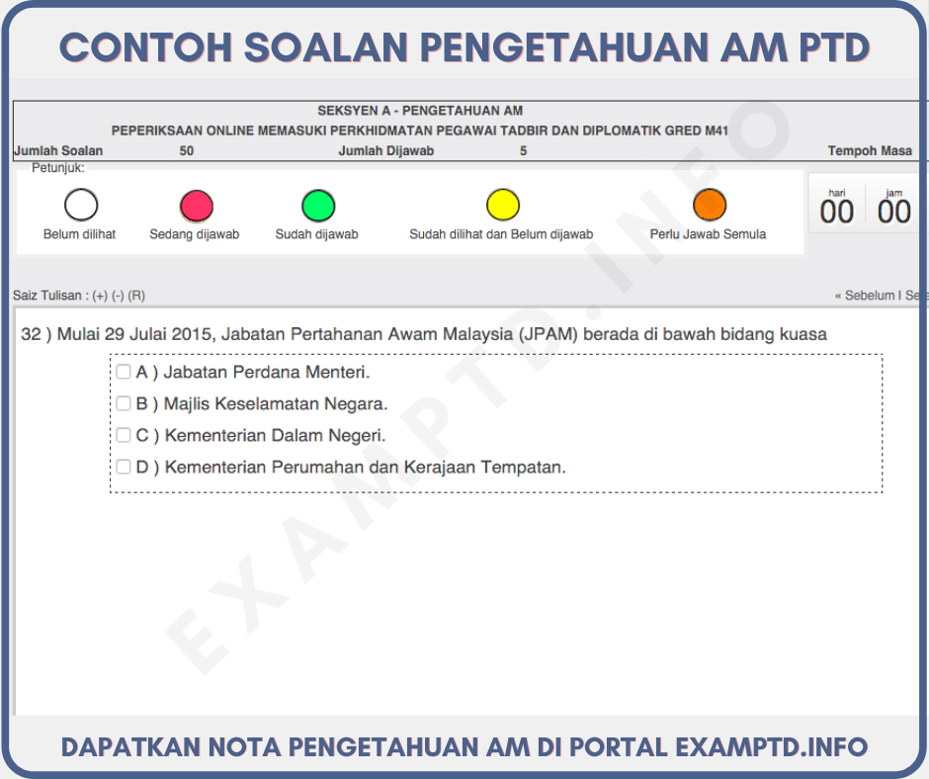The width and height of the screenshot is (929, 779).
Task: Tick checkbox B Majlis Keselamatan Negara
Action: pyautogui.click(x=124, y=403)
